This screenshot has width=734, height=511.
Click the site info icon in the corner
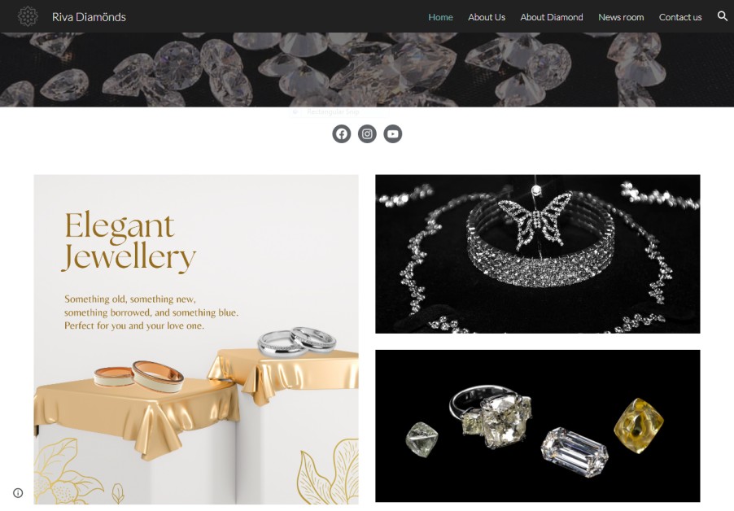tap(18, 493)
